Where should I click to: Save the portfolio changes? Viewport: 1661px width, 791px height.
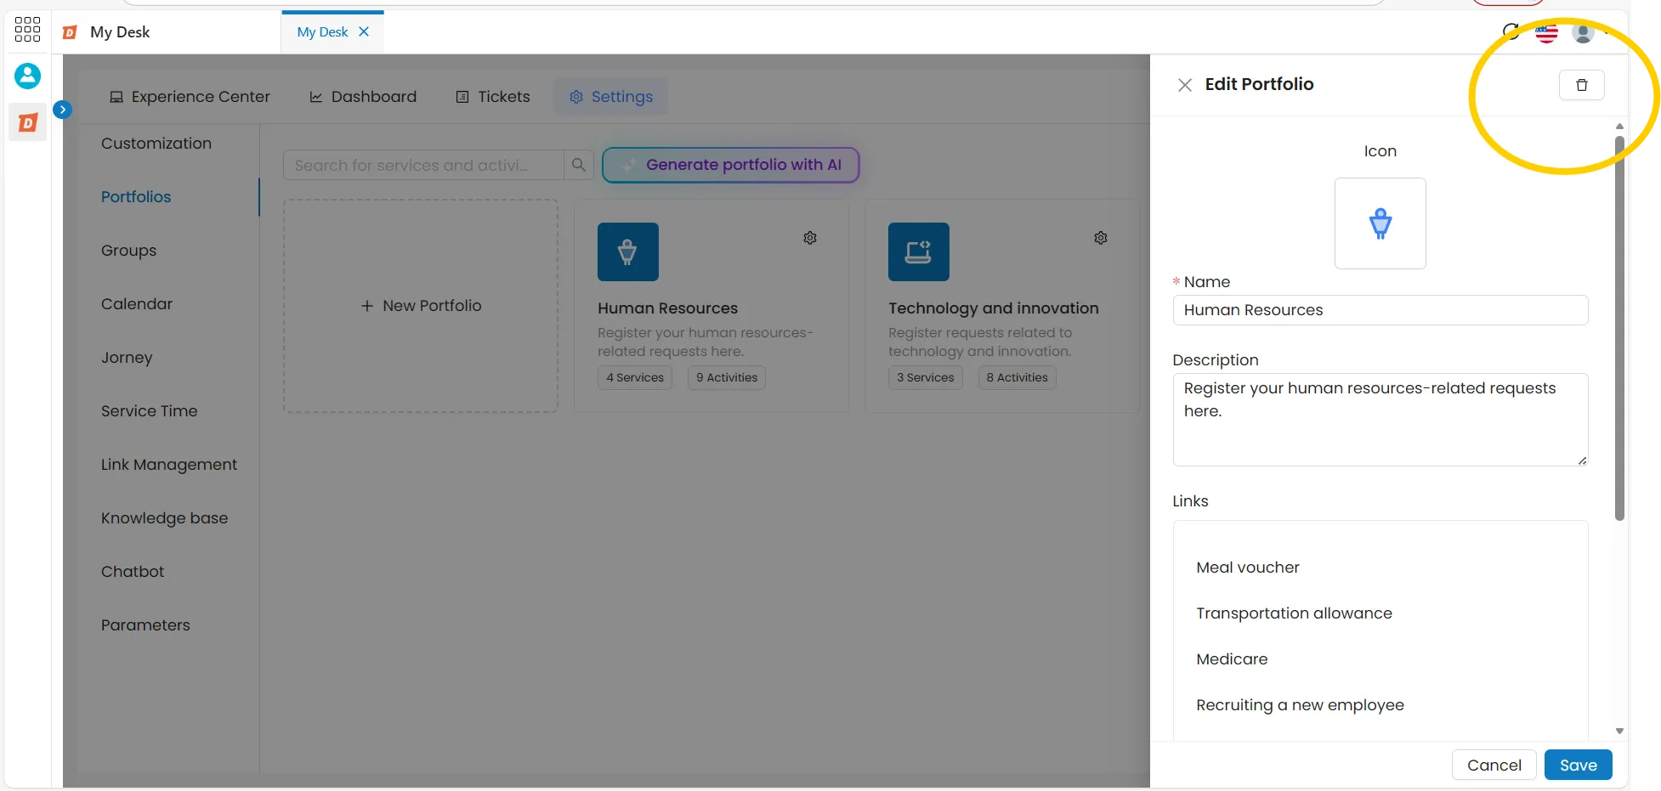click(x=1579, y=765)
